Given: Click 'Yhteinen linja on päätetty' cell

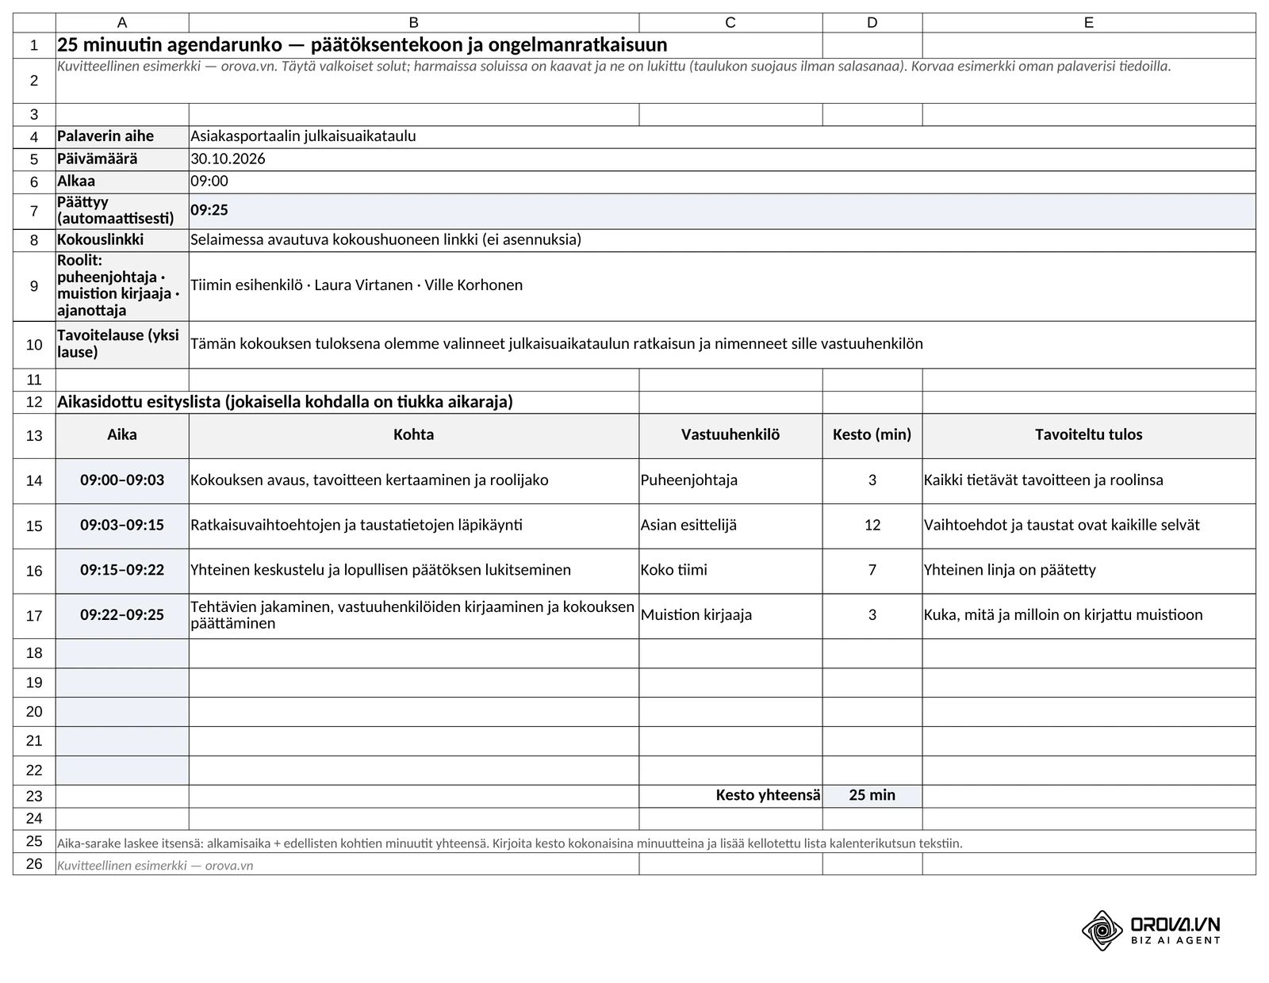Looking at the screenshot, I should (x=1089, y=571).
